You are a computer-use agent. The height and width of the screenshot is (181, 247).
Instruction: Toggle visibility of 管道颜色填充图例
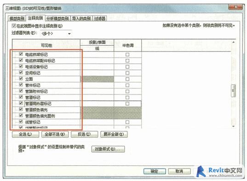tap(21, 116)
